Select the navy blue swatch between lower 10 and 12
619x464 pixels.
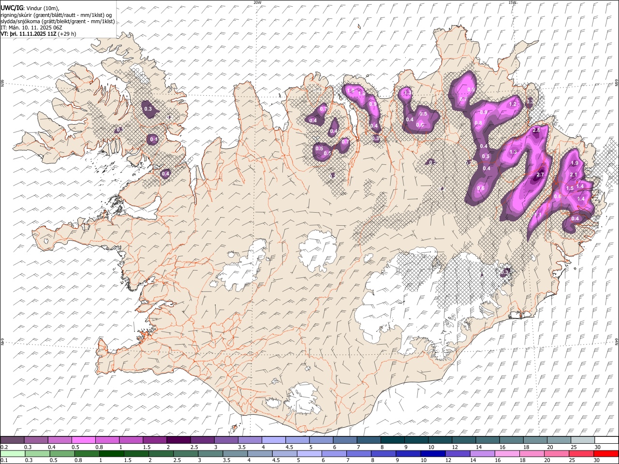432,453
